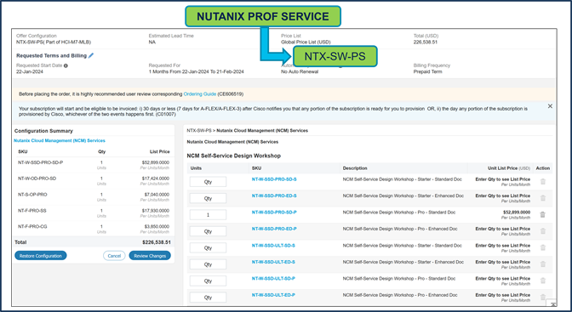Click trash icon for NT-W-SSD-PRO-SD-S row
Viewport: 572px width, 312px height.
click(x=543, y=182)
